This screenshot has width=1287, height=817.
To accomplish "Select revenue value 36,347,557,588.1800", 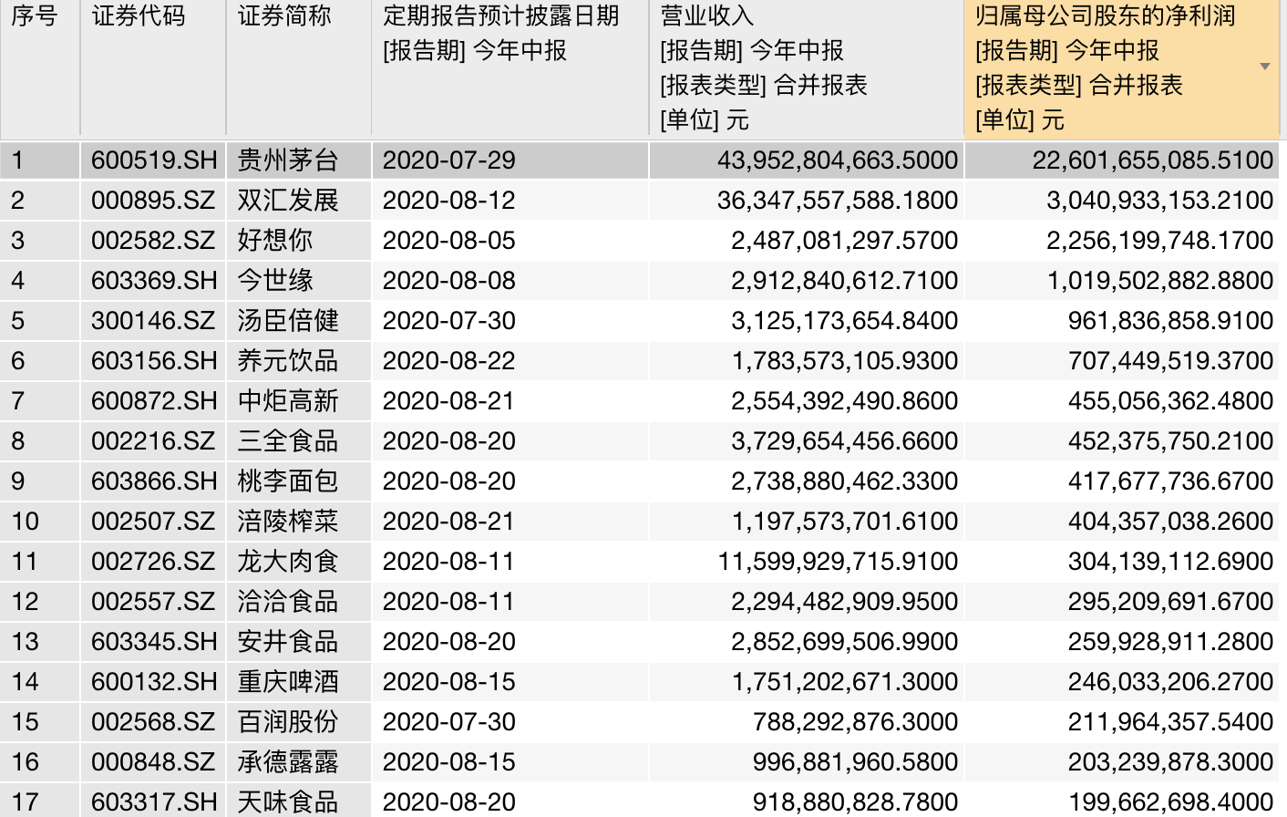I will pos(838,201).
